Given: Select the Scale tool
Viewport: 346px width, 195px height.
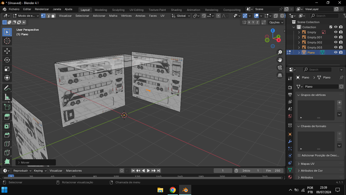Looking at the screenshot, I should pyautogui.click(x=7, y=69).
